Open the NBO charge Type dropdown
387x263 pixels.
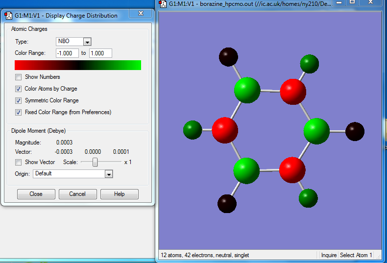(87, 42)
